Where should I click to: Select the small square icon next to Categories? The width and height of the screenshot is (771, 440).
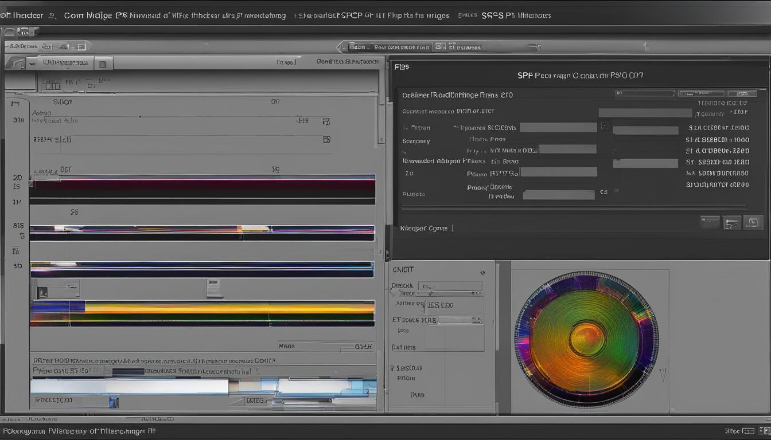tap(103, 63)
